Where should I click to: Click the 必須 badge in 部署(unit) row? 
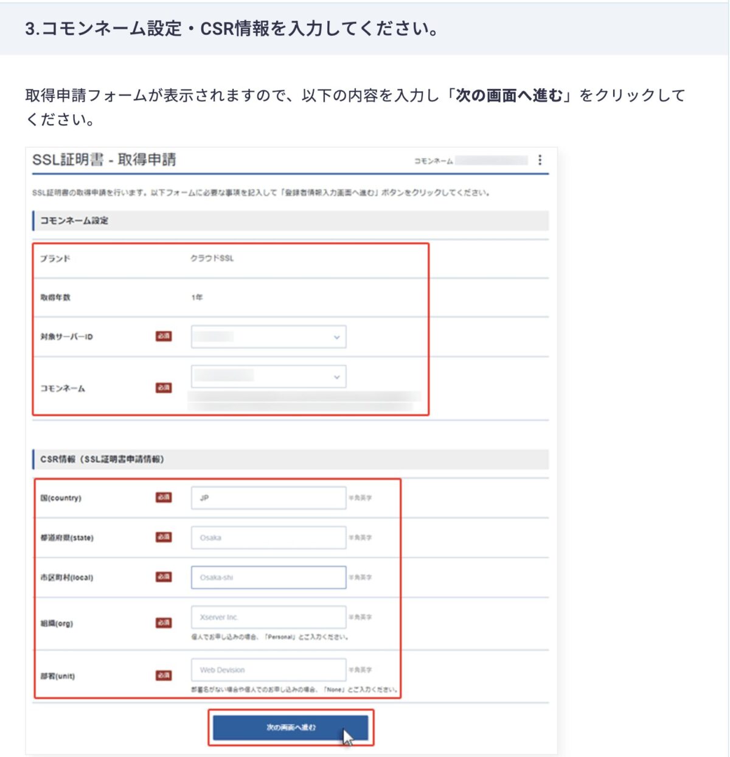(x=164, y=675)
